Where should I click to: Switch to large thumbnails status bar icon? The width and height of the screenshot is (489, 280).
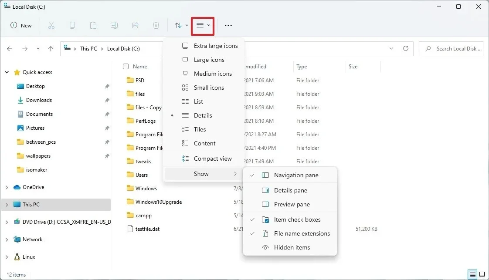click(x=482, y=275)
